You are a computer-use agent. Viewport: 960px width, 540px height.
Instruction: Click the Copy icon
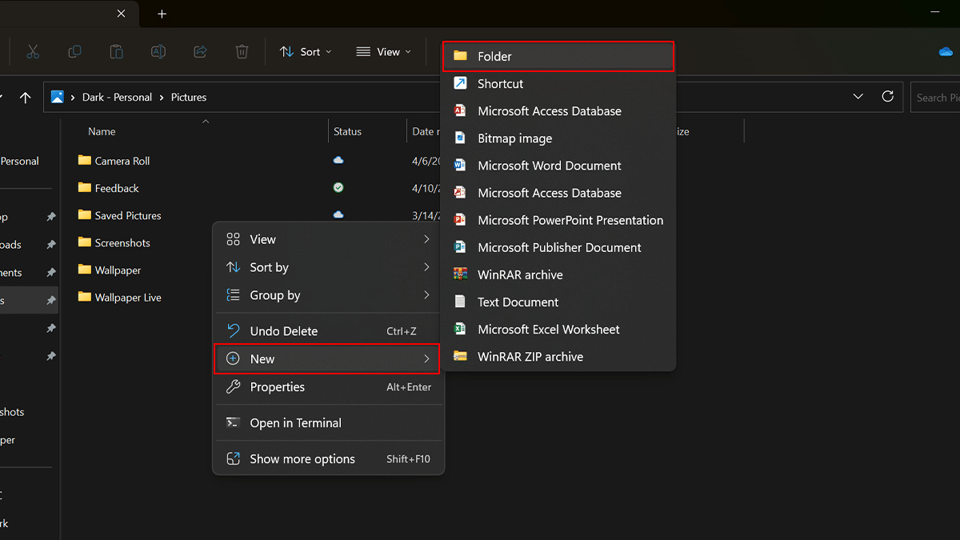click(74, 51)
